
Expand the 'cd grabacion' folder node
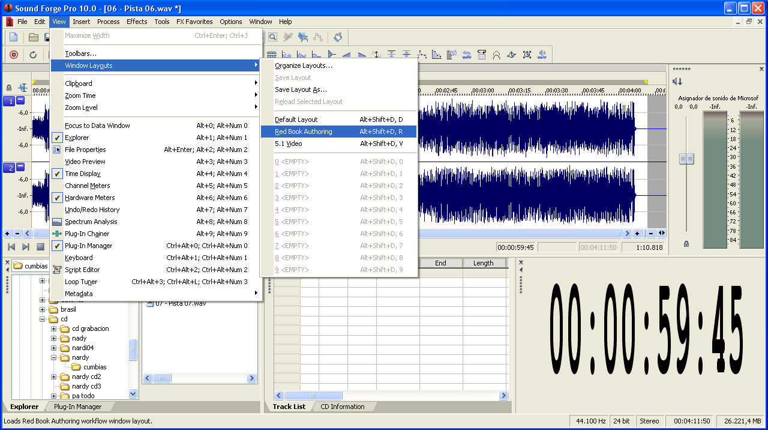54,329
